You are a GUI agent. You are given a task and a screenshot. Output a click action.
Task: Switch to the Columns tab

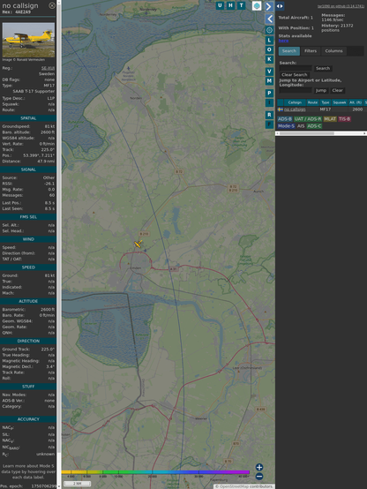point(333,51)
